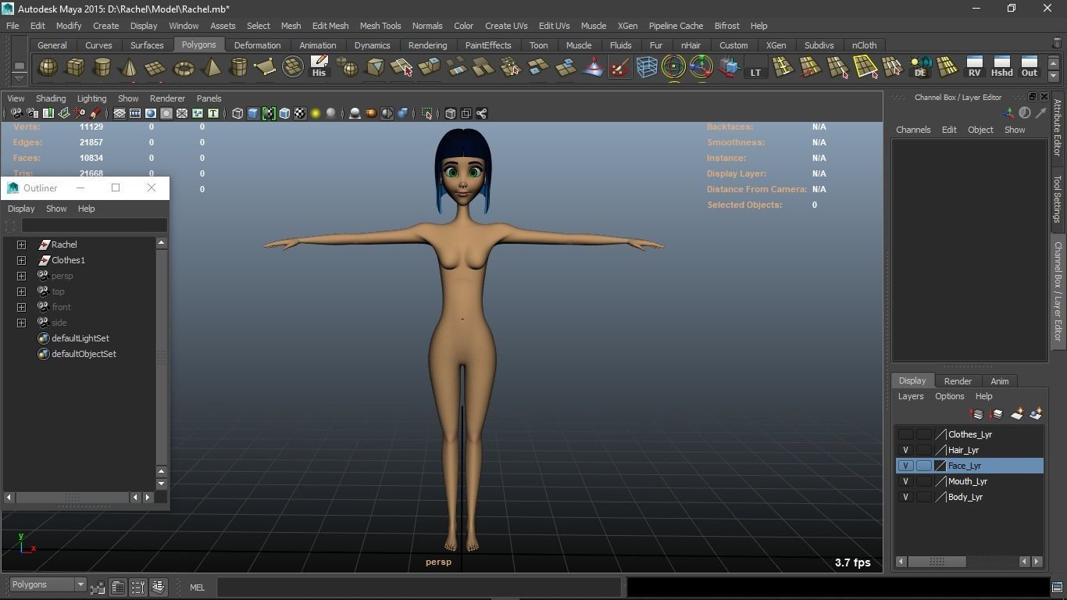
Task: Click the layer list horizontal scrollbar
Action: [937, 562]
